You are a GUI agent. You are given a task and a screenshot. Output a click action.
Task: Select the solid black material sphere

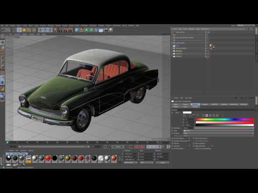[54, 158]
